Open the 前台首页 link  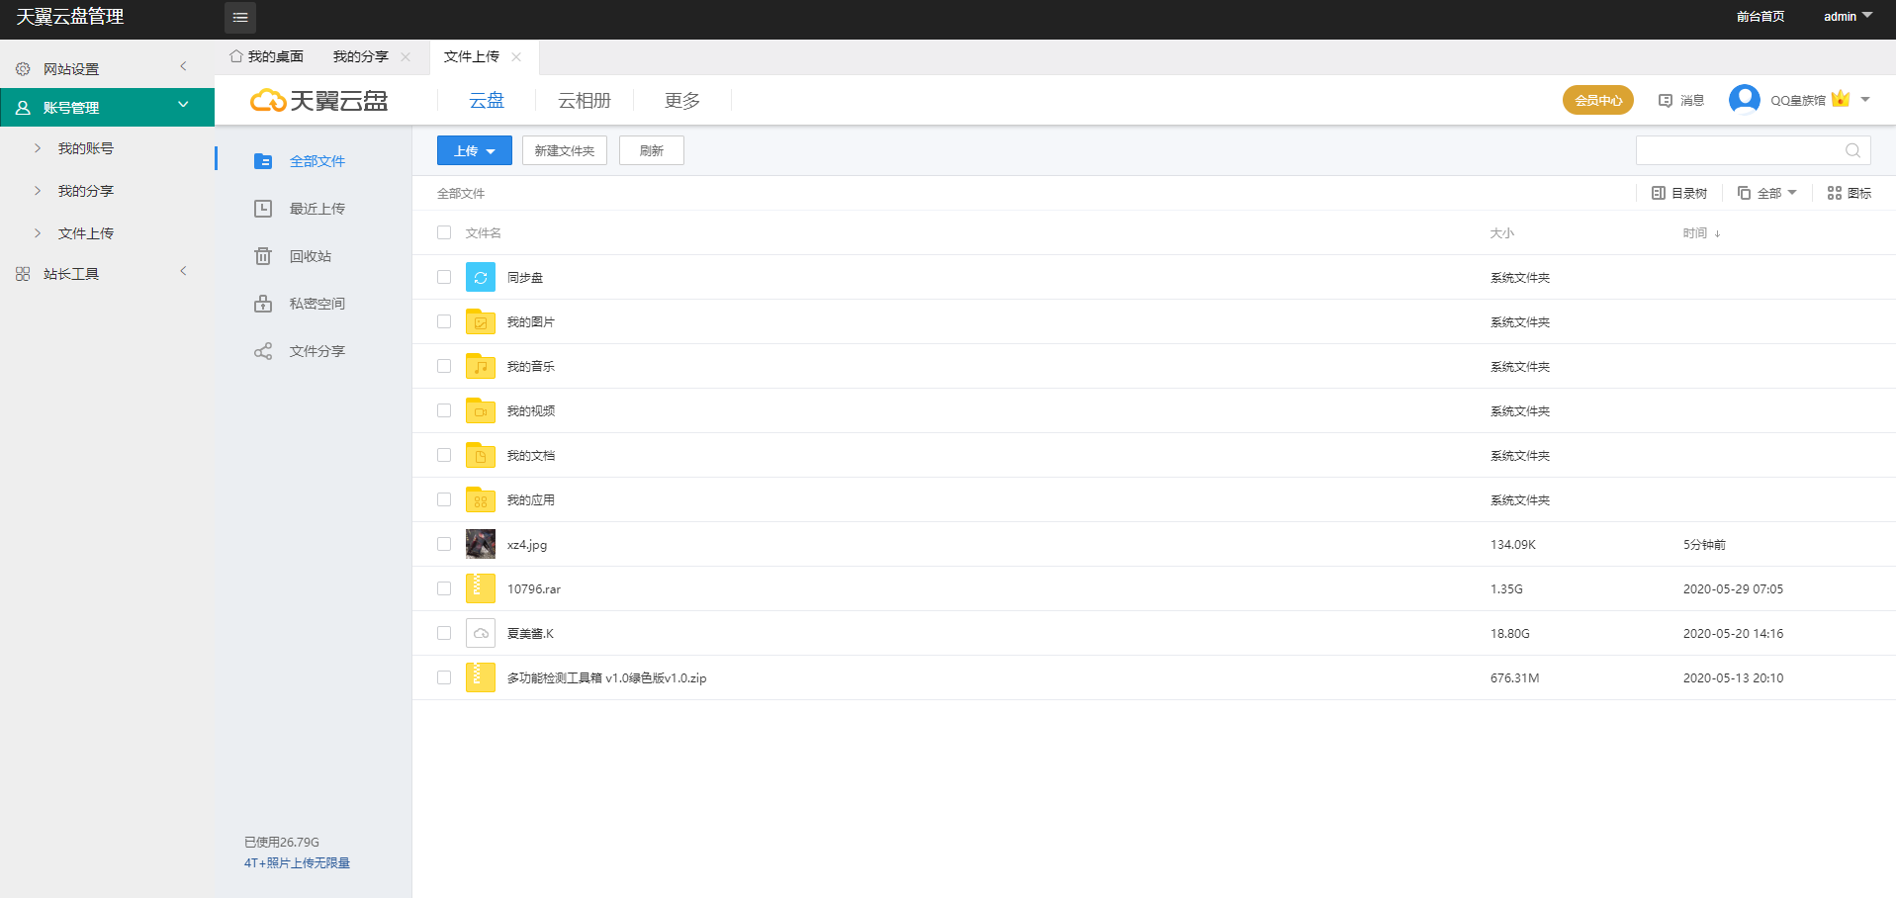(x=1760, y=17)
